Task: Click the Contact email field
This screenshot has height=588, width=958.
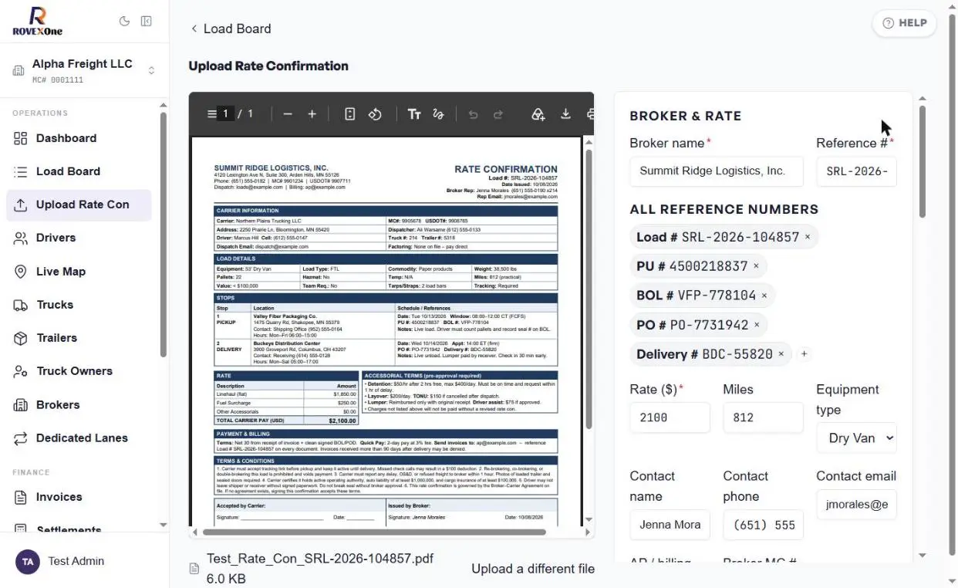Action: pyautogui.click(x=856, y=505)
